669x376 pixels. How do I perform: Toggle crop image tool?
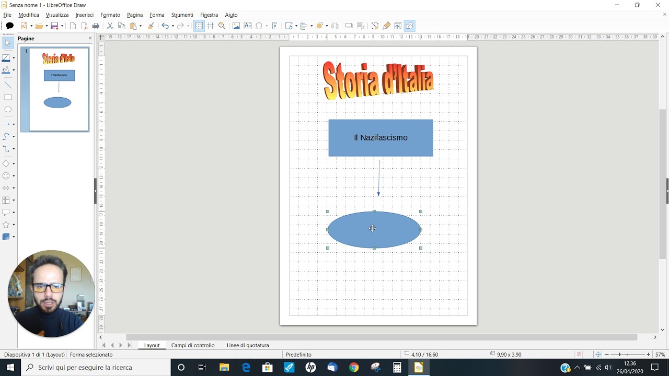pyautogui.click(x=361, y=26)
